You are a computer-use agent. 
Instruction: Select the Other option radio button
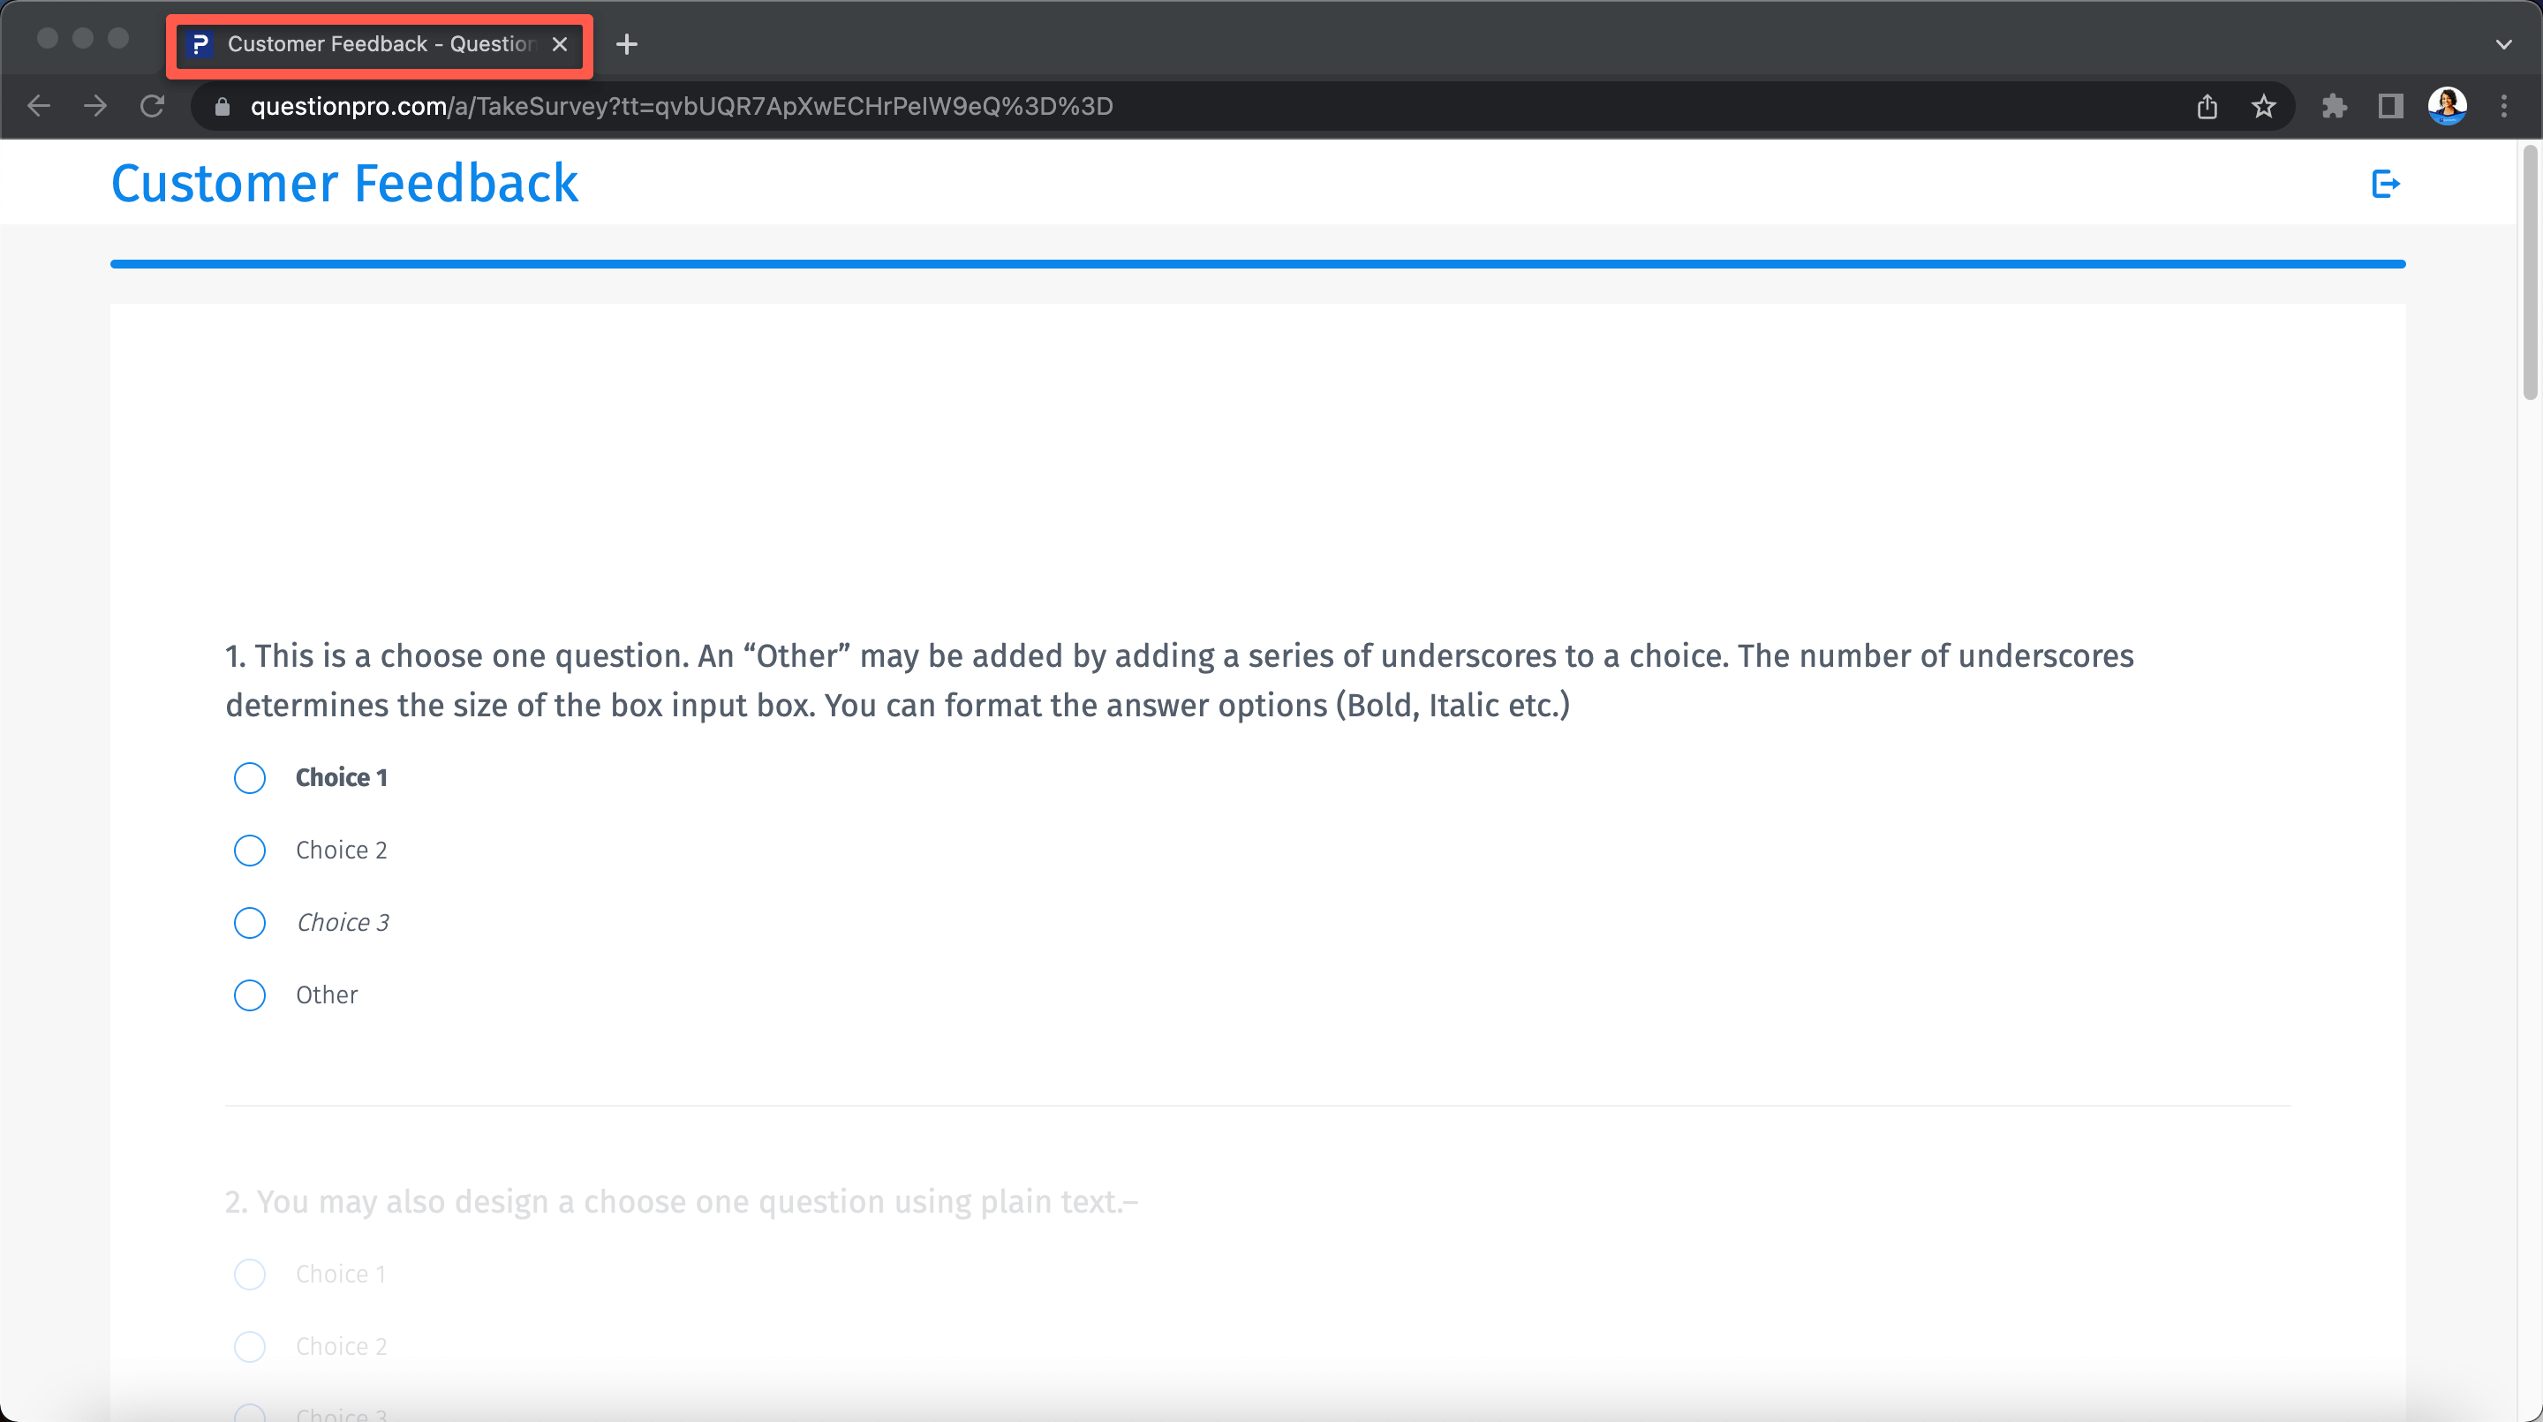tap(250, 995)
